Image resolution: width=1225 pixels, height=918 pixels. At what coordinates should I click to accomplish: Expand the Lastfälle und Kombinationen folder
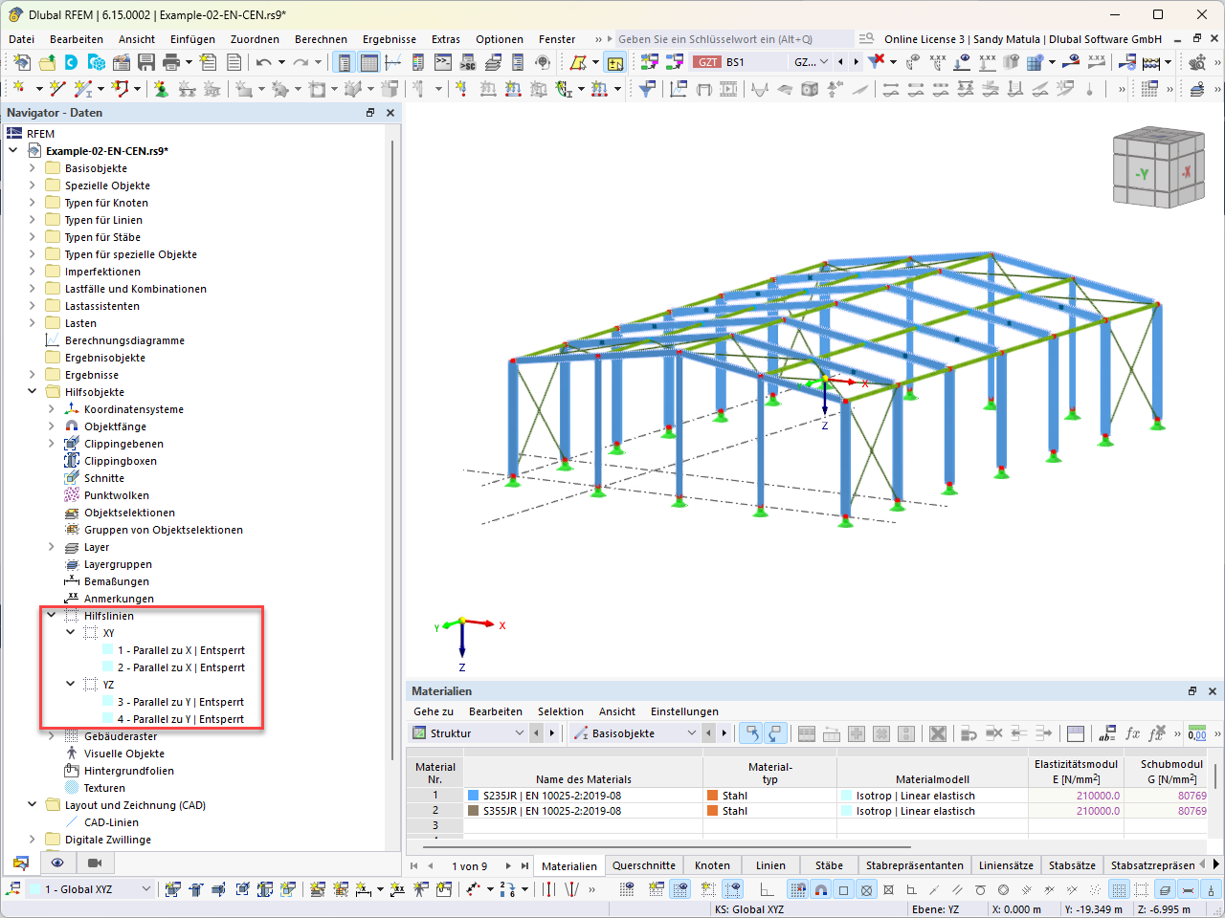(33, 289)
